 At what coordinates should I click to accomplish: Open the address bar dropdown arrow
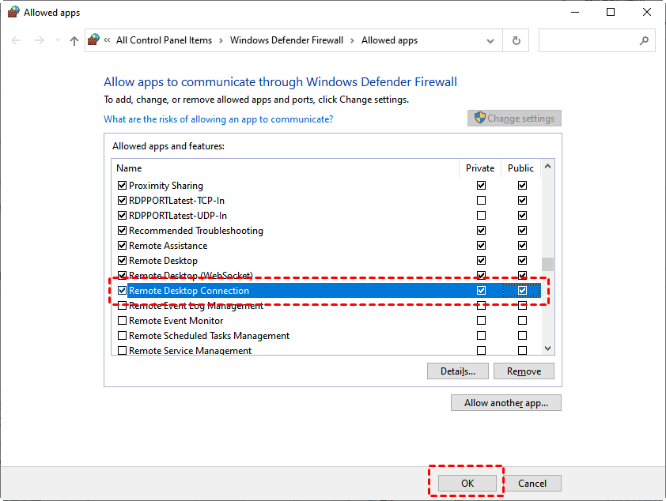[x=490, y=40]
